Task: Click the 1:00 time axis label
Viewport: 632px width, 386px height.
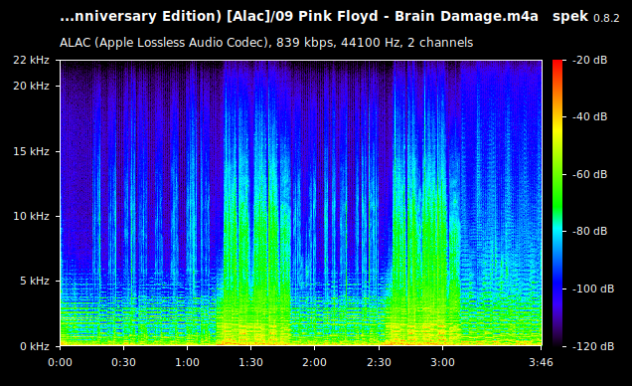Action: [187, 362]
